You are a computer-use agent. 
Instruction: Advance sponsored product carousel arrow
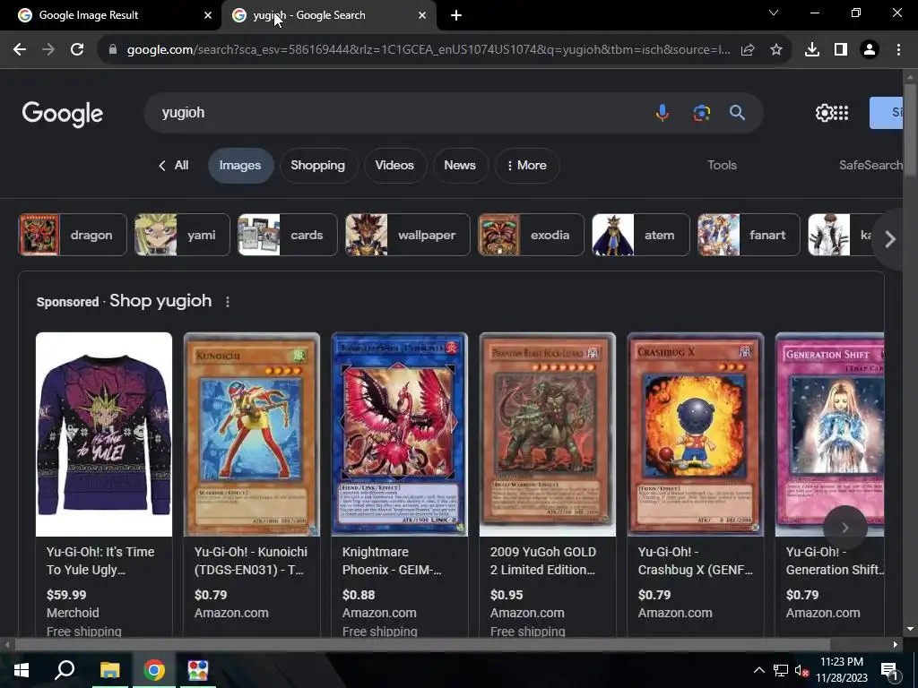[x=844, y=528]
